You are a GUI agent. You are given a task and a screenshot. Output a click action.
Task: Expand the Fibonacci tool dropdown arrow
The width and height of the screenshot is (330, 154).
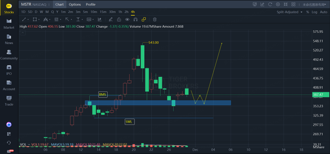click(61, 20)
